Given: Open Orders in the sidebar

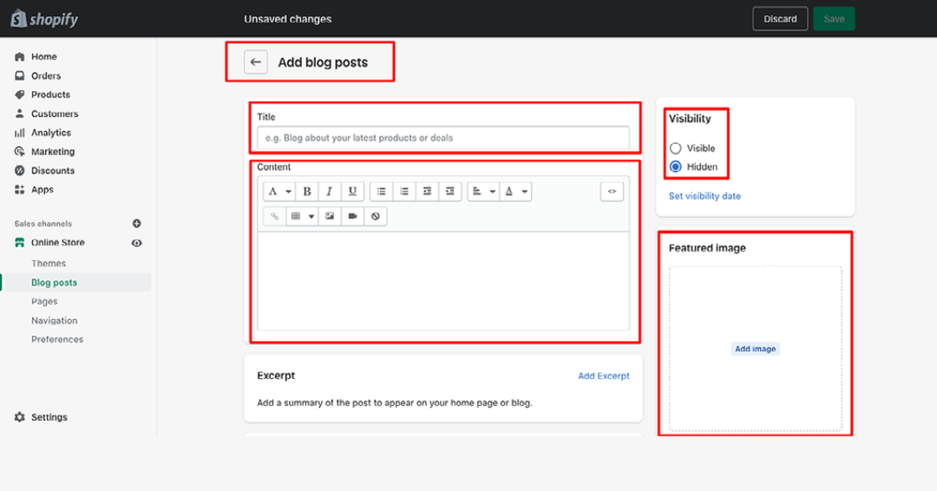Looking at the screenshot, I should 46,75.
